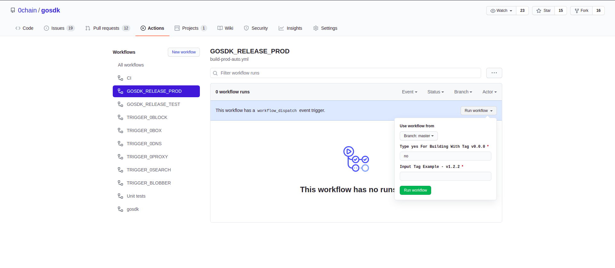
Task: Expand the Status filter dropdown
Action: point(436,92)
